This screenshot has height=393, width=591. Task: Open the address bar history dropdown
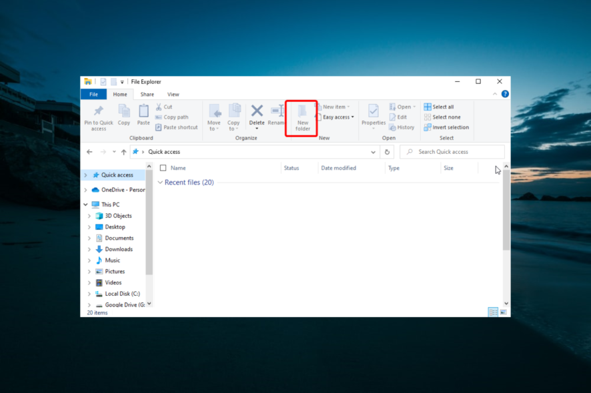click(x=373, y=152)
